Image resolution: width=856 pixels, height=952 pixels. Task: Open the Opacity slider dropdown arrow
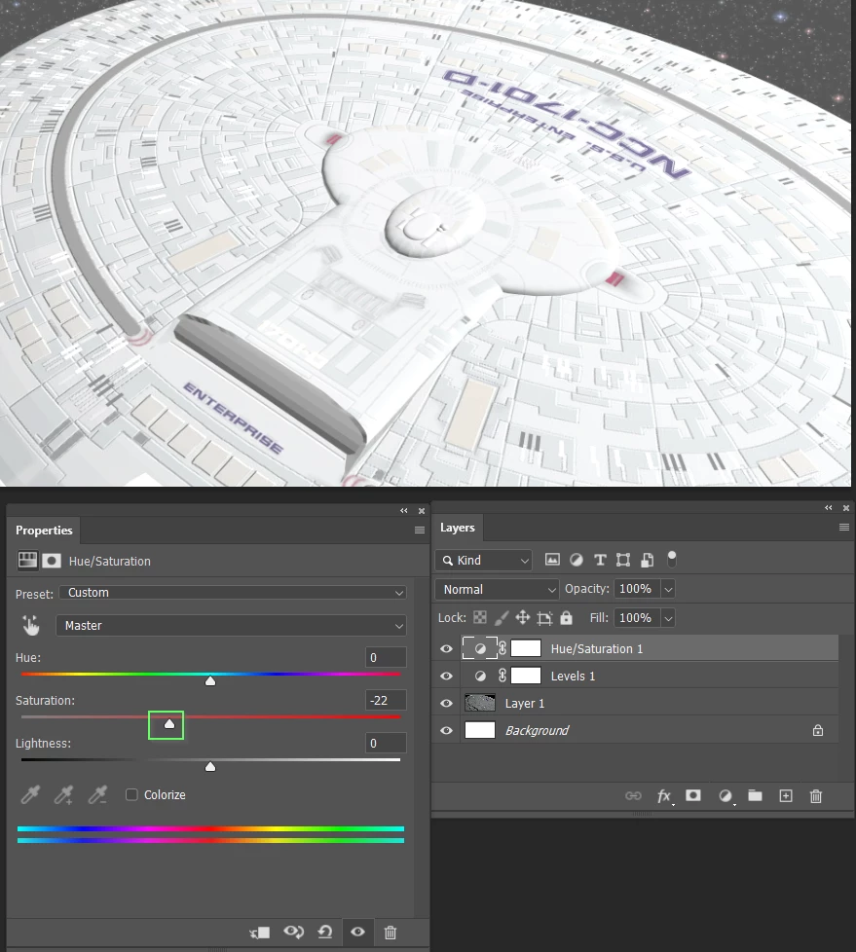coord(668,589)
